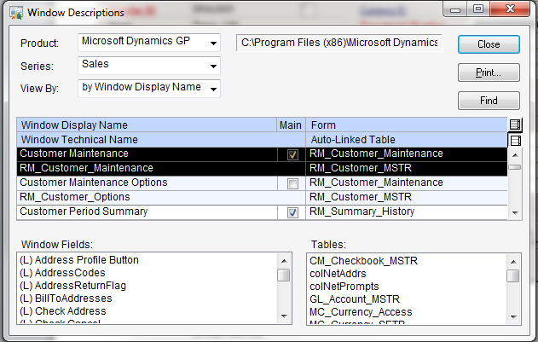Image resolution: width=538 pixels, height=342 pixels.
Task: Maximize the Window Descriptions window
Action: tap(478, 9)
